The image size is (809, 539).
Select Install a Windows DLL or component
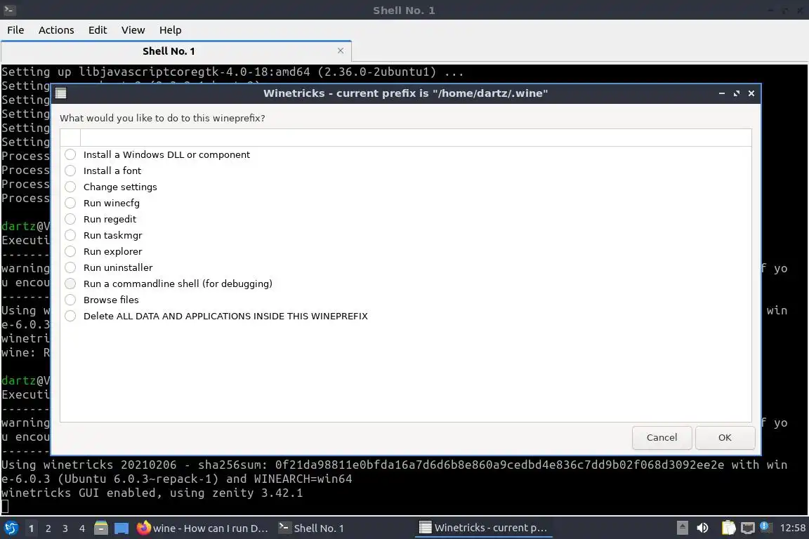[70, 154]
